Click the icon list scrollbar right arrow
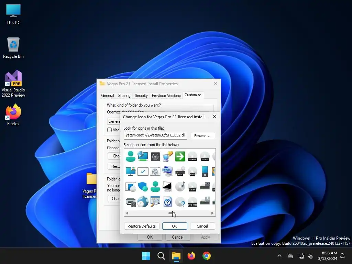This screenshot has width=352, height=264. (x=212, y=213)
